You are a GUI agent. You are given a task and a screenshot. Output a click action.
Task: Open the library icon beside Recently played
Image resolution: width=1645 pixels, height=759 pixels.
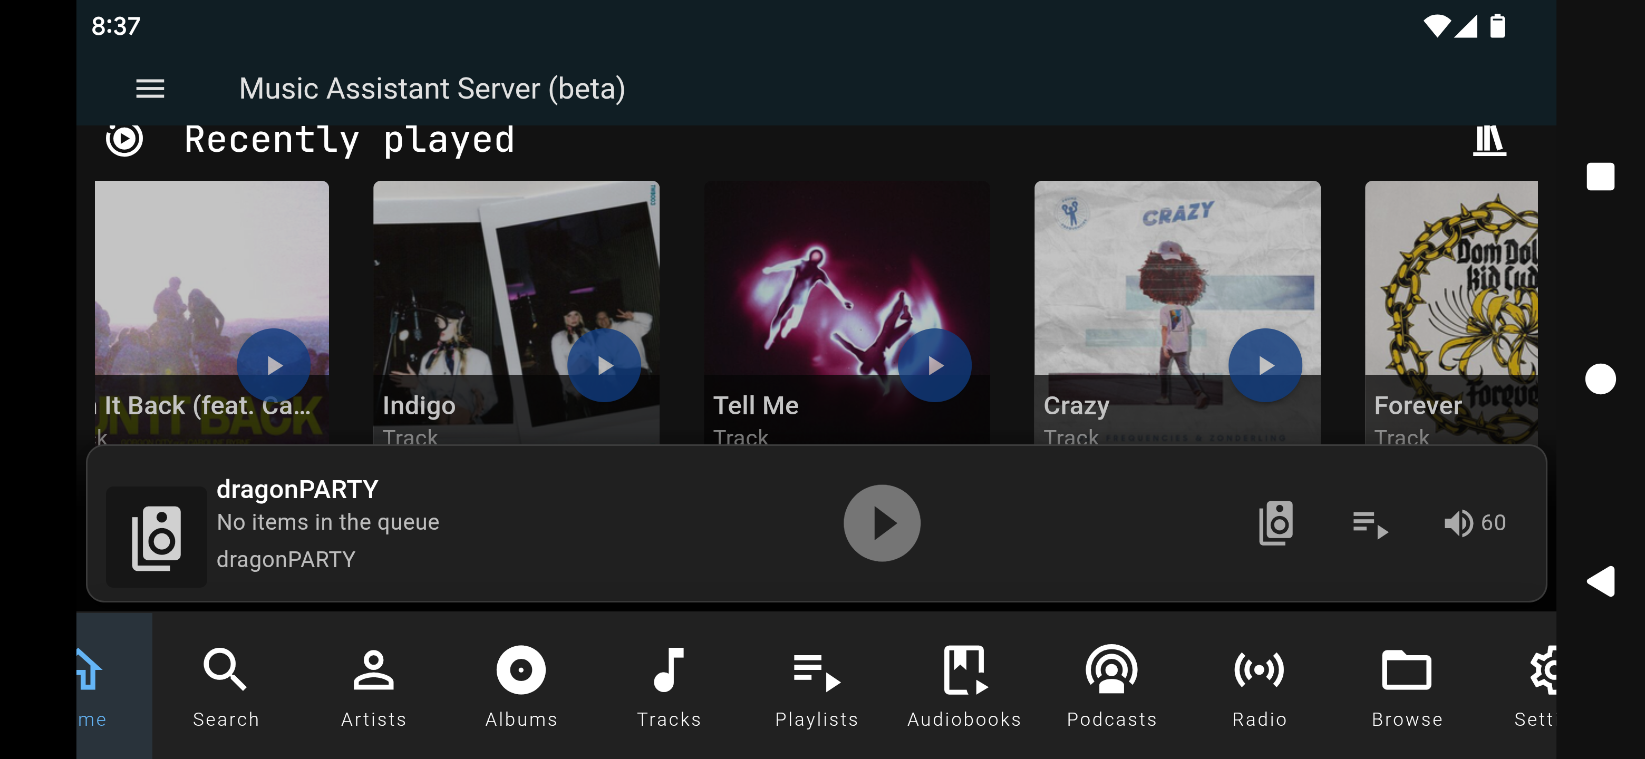[x=1489, y=140]
